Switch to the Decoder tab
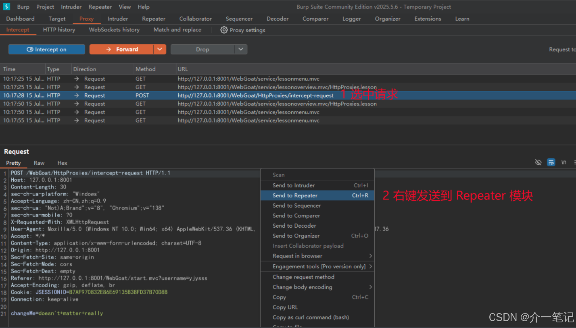This screenshot has width=576, height=328. 278,19
